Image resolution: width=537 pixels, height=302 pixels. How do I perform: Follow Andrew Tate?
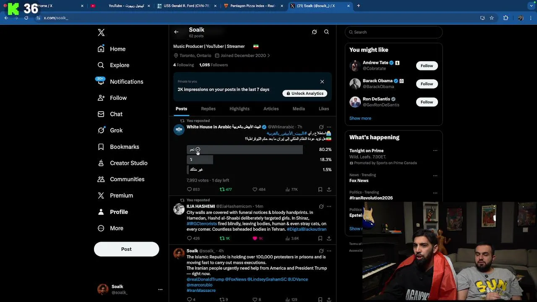(427, 66)
